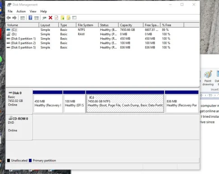Click the (C:) volume drive icon
This screenshot has height=174, width=219.
pos(9,29)
